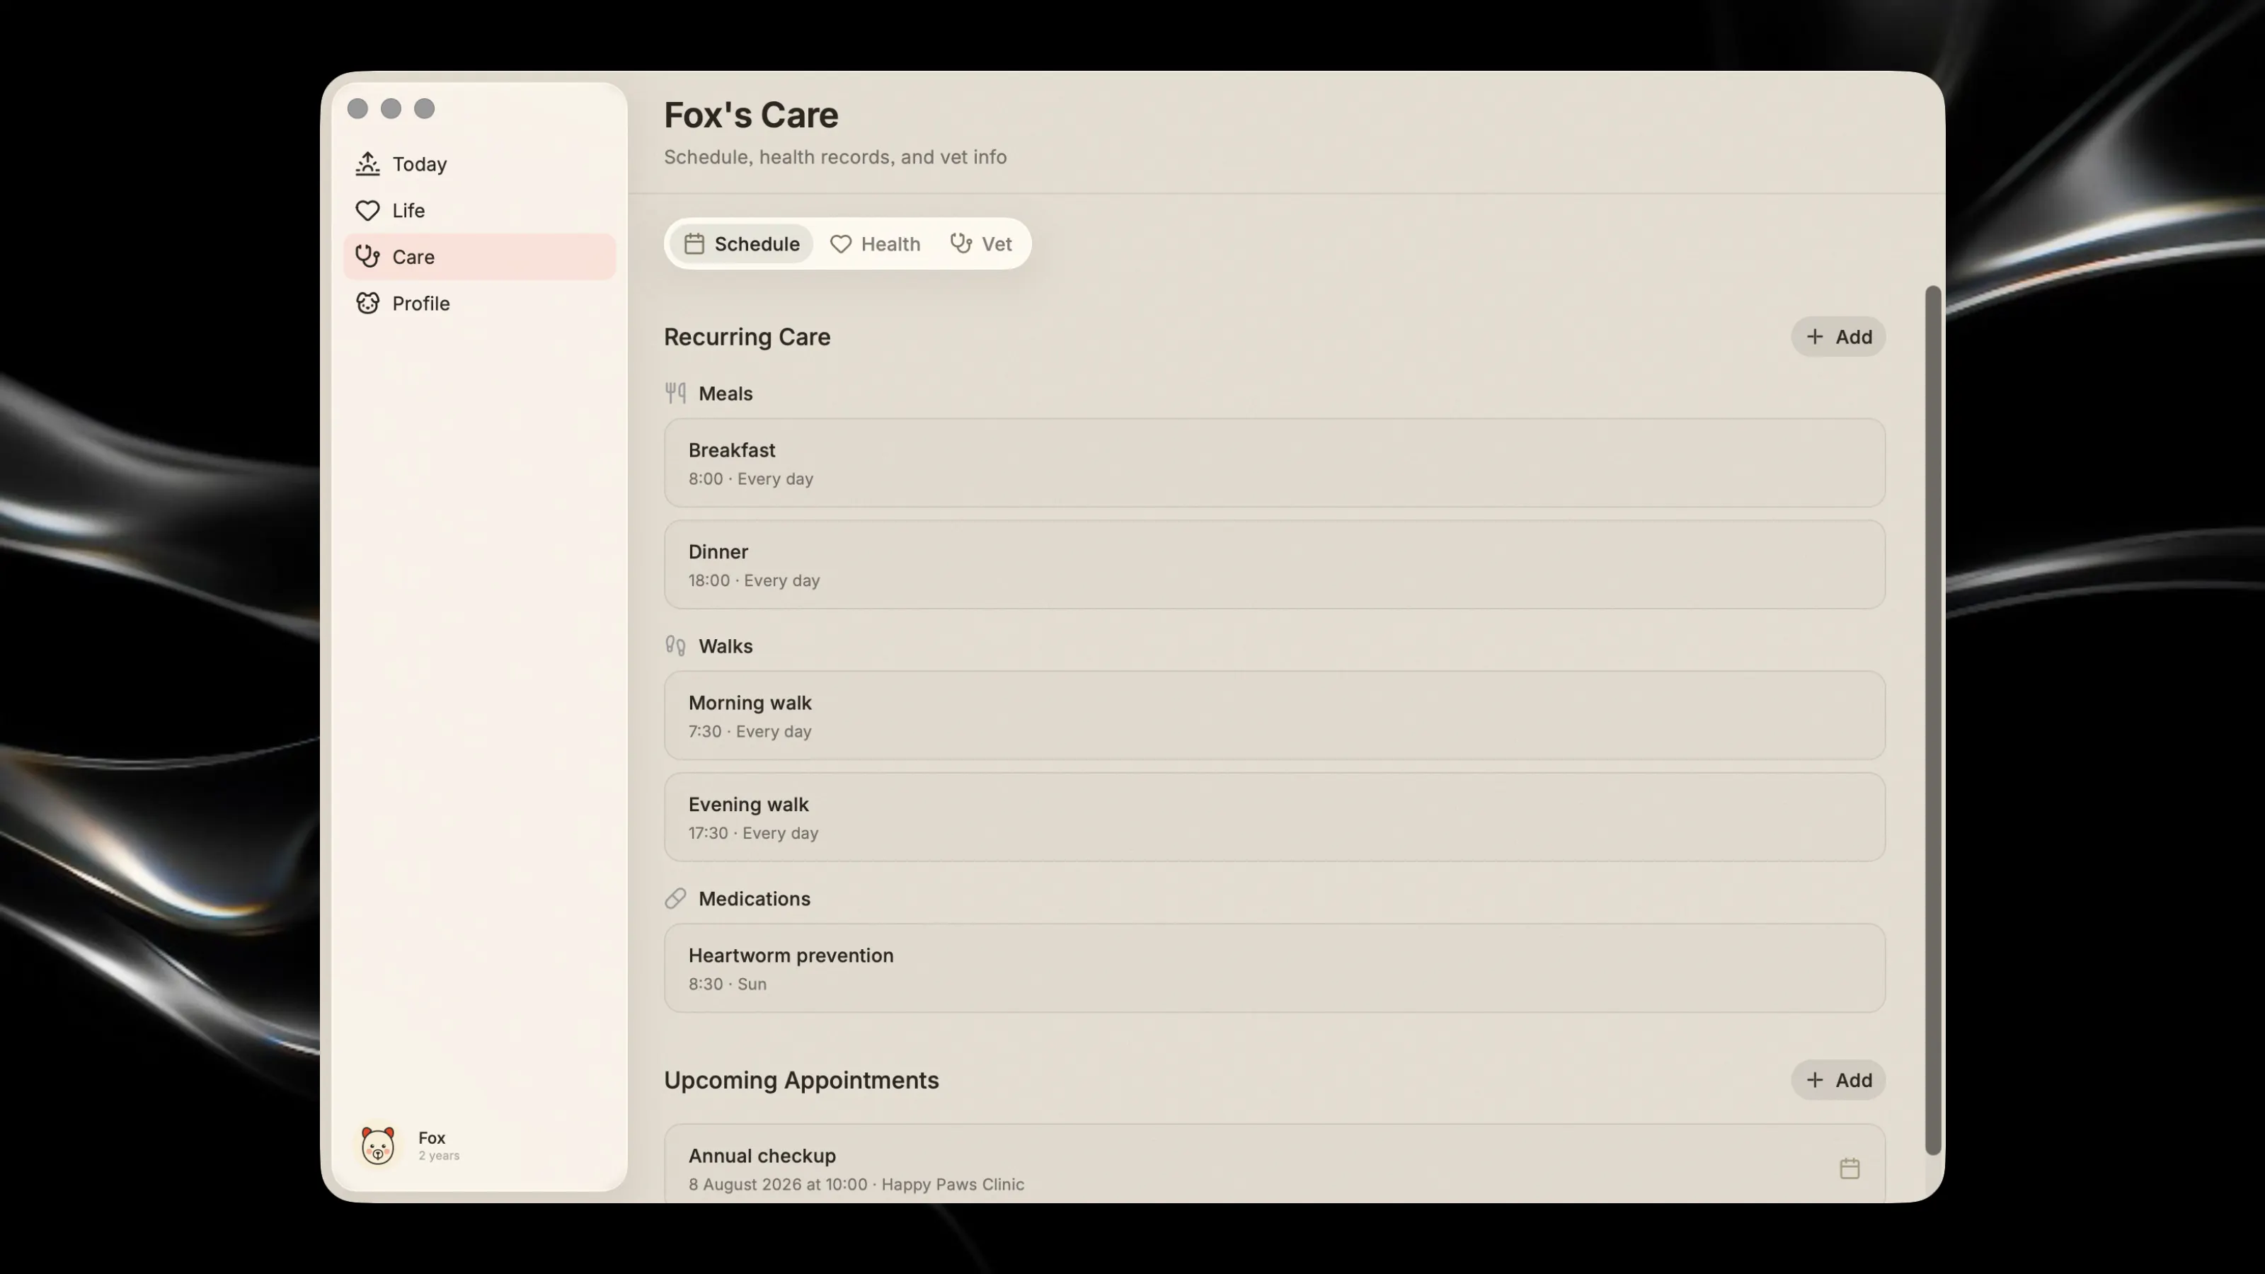Click the Meals section label

(x=726, y=394)
